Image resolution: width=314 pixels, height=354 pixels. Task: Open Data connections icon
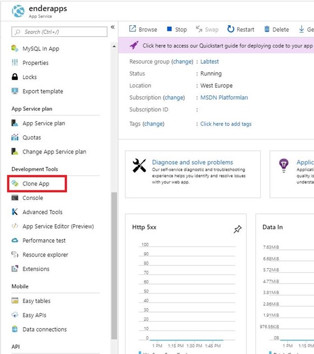(15, 329)
